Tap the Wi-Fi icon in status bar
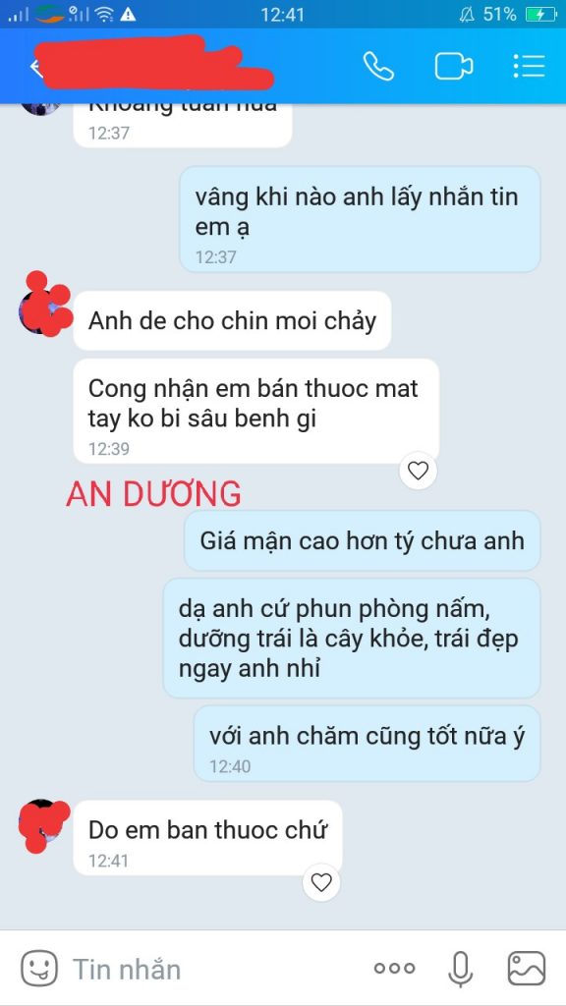The height and width of the screenshot is (1006, 566). (103, 14)
